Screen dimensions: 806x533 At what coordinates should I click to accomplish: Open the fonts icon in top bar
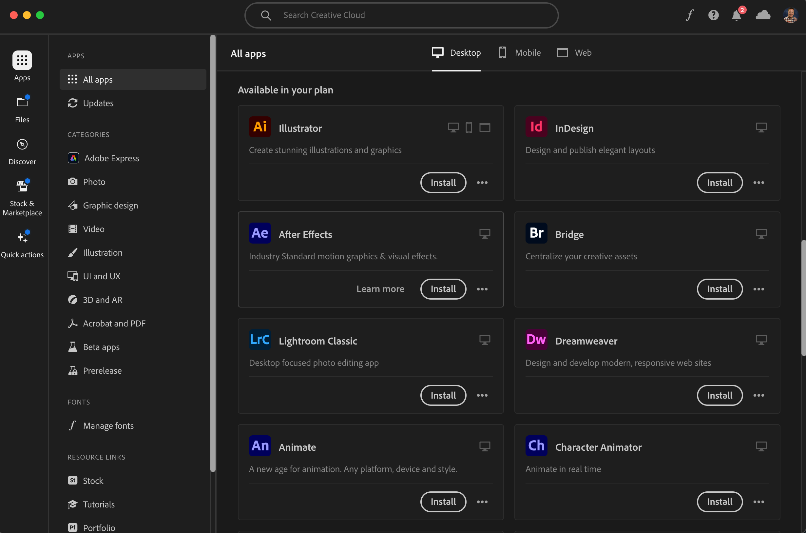(x=689, y=15)
